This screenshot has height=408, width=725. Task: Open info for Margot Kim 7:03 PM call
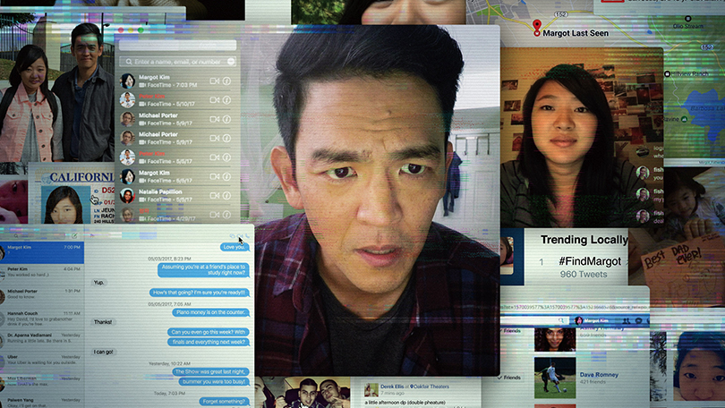[226, 81]
